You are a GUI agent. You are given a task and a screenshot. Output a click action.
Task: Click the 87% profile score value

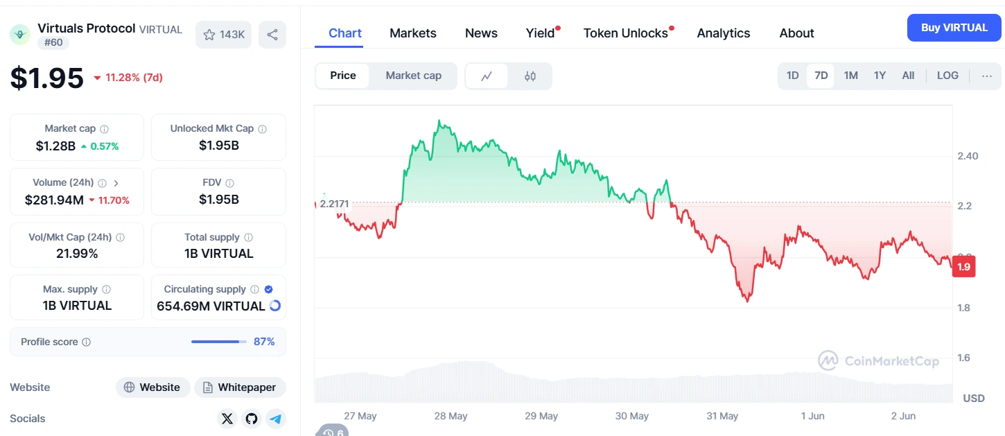[x=264, y=342]
